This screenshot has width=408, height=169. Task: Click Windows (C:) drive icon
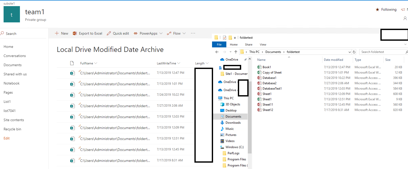tap(222, 147)
